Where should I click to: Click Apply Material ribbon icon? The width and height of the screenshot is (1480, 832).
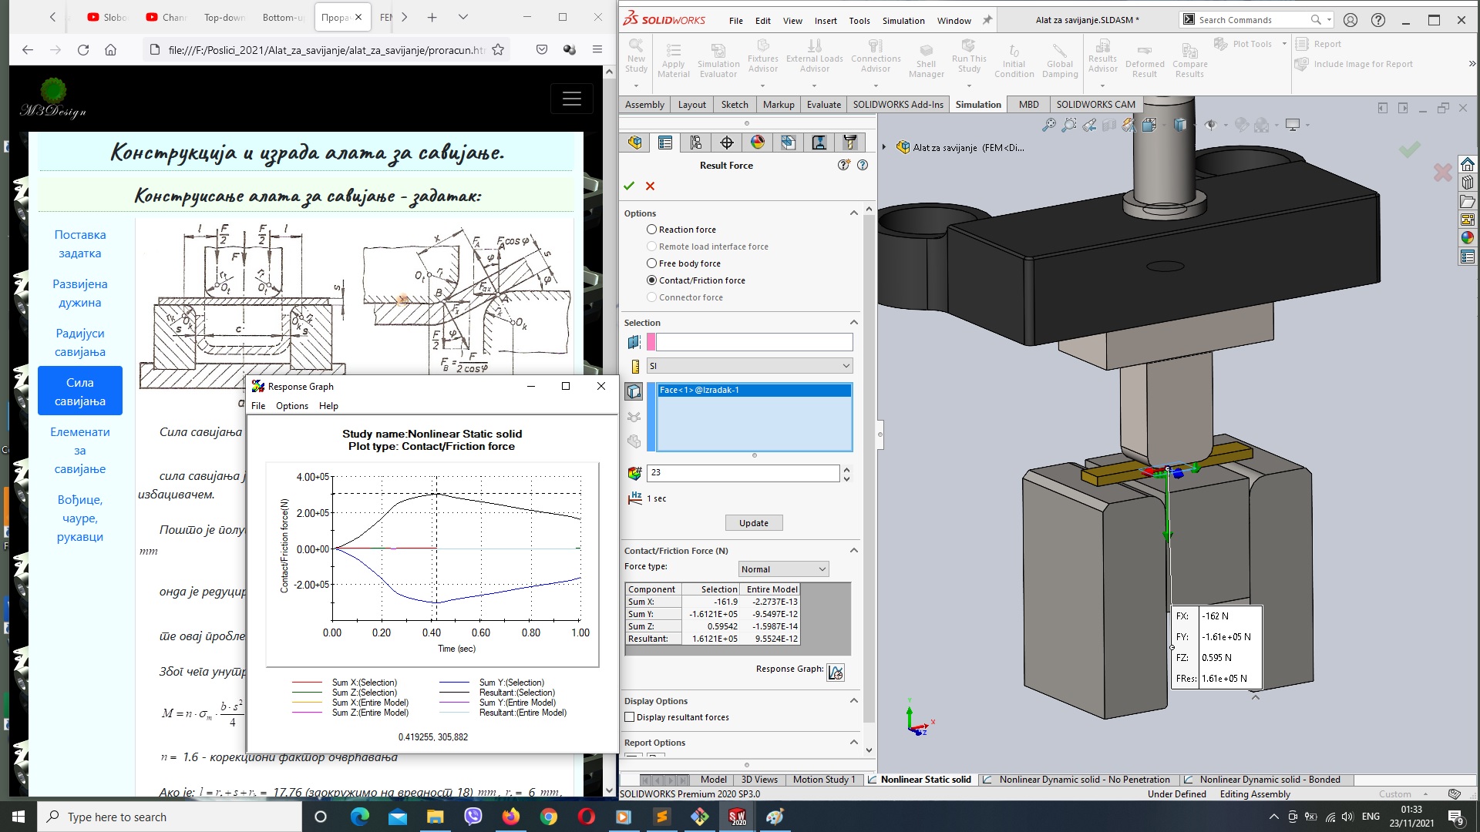point(673,62)
